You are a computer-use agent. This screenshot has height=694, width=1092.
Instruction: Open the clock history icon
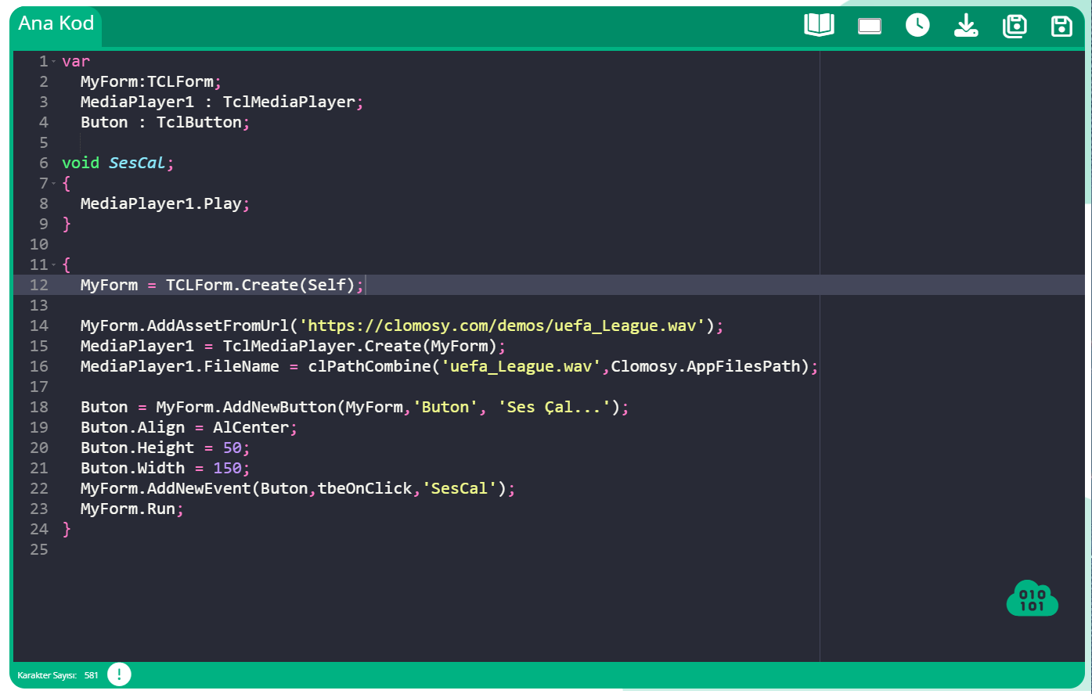click(x=917, y=25)
